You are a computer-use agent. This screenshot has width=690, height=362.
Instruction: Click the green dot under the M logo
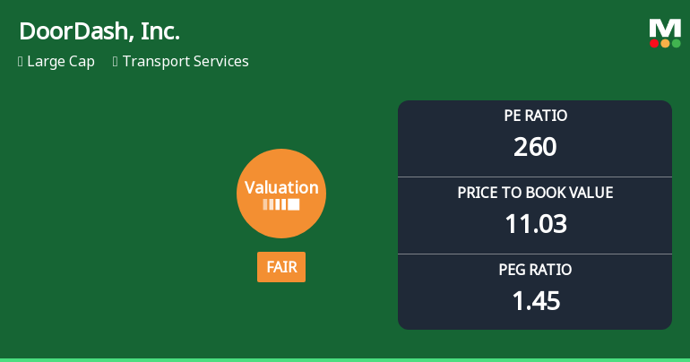point(677,43)
